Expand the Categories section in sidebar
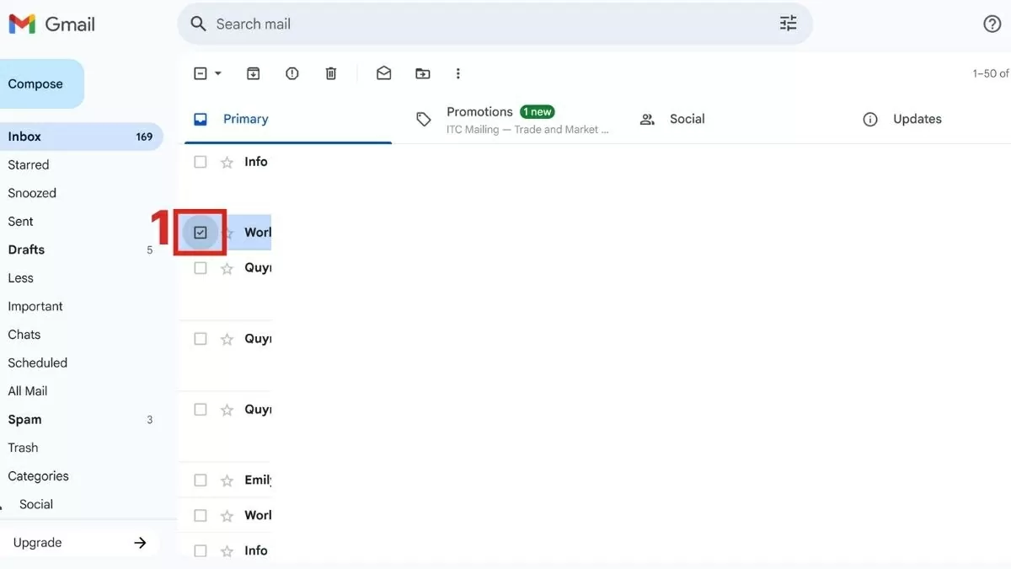This screenshot has width=1011, height=569. point(38,476)
